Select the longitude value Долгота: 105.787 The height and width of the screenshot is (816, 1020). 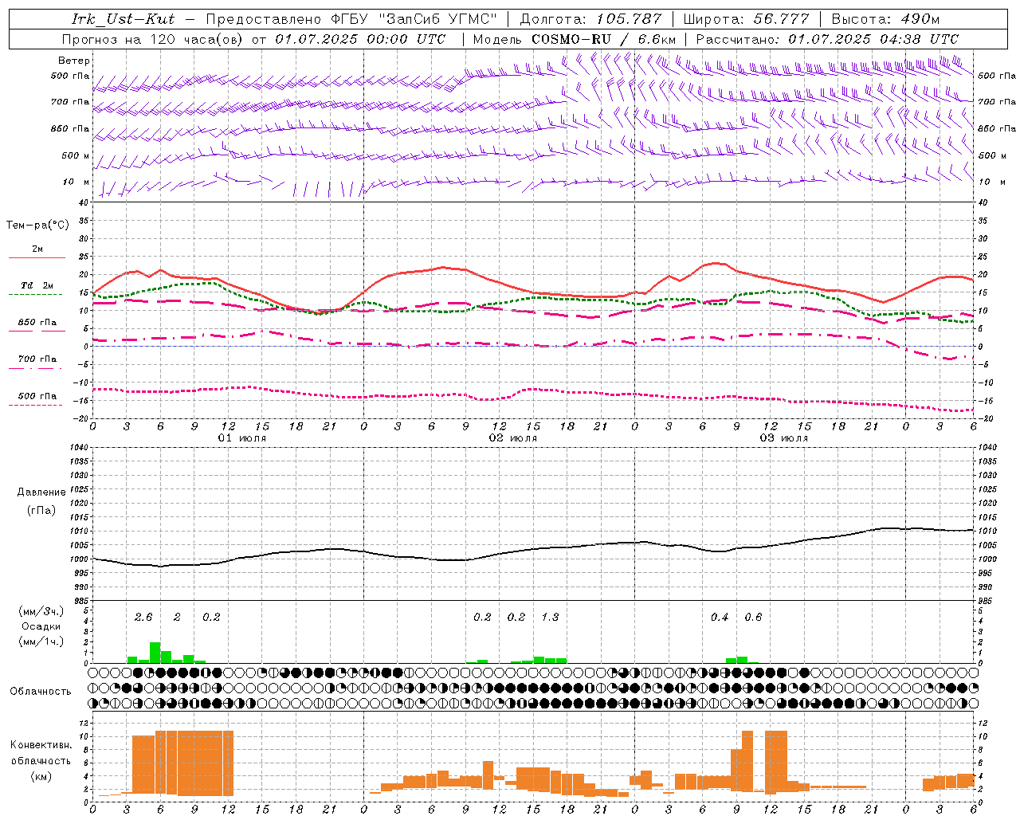point(590,19)
